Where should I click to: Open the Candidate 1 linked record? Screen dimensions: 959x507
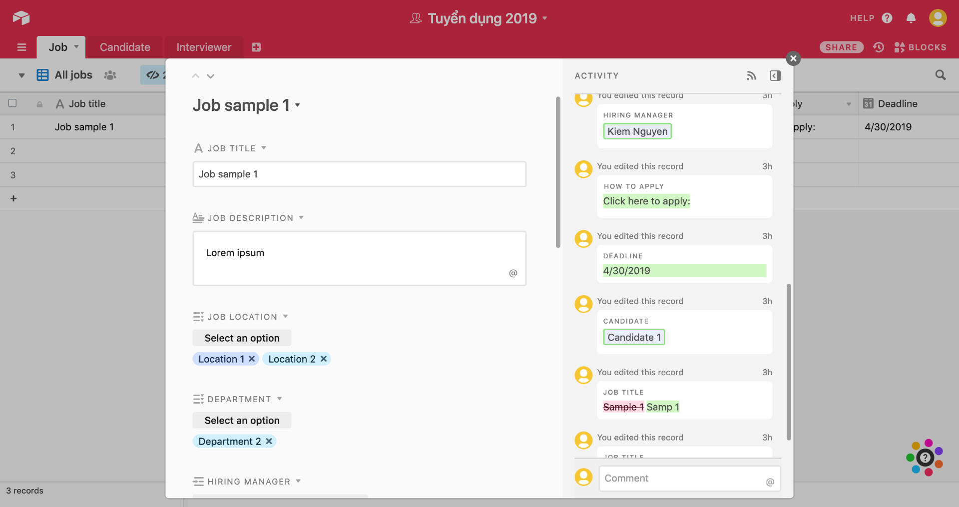(x=634, y=337)
